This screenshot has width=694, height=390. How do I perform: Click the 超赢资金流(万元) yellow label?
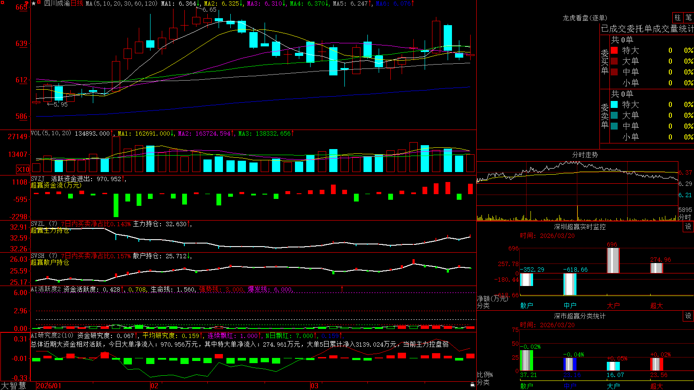click(56, 185)
